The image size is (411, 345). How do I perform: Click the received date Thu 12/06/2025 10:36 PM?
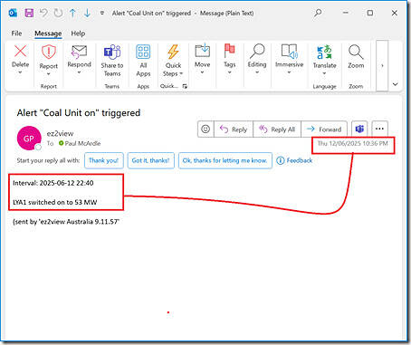[x=353, y=143]
